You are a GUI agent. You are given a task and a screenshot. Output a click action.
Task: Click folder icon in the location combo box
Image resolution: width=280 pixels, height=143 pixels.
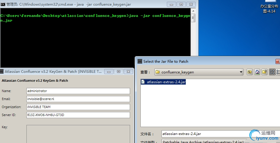click(x=157, y=72)
